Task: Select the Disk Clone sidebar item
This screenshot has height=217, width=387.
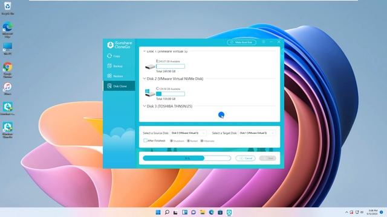Action: point(119,86)
